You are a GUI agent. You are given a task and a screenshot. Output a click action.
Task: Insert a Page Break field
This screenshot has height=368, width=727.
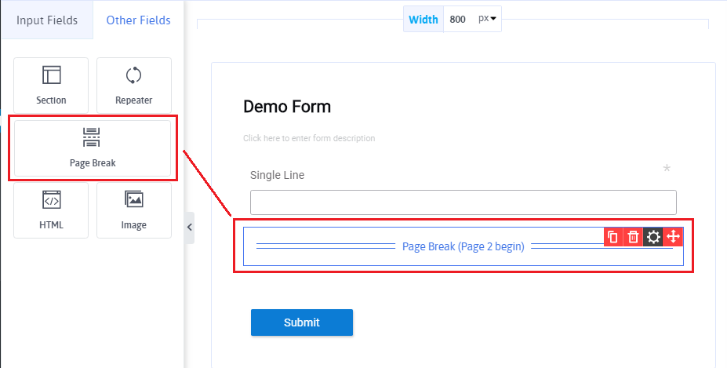click(x=92, y=148)
